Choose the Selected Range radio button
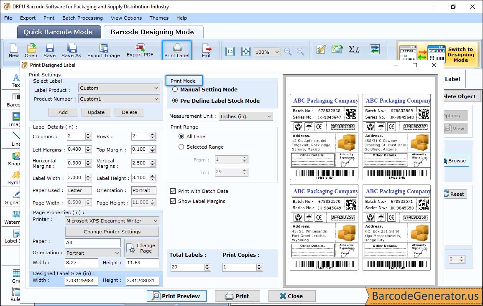Viewport: 483px width, 306px height. (181, 147)
